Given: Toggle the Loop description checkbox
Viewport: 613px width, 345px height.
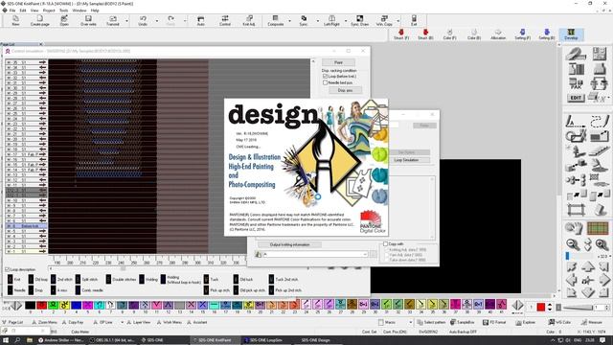Looking at the screenshot, I should click(x=7, y=269).
